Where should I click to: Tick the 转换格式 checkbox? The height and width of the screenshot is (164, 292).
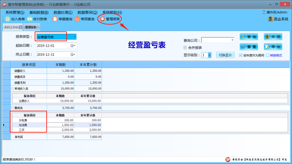[267, 55]
